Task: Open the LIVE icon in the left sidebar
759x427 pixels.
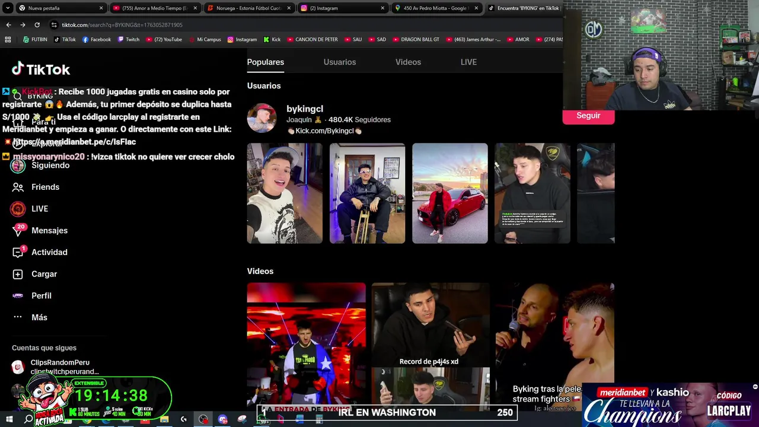Action: pos(18,209)
